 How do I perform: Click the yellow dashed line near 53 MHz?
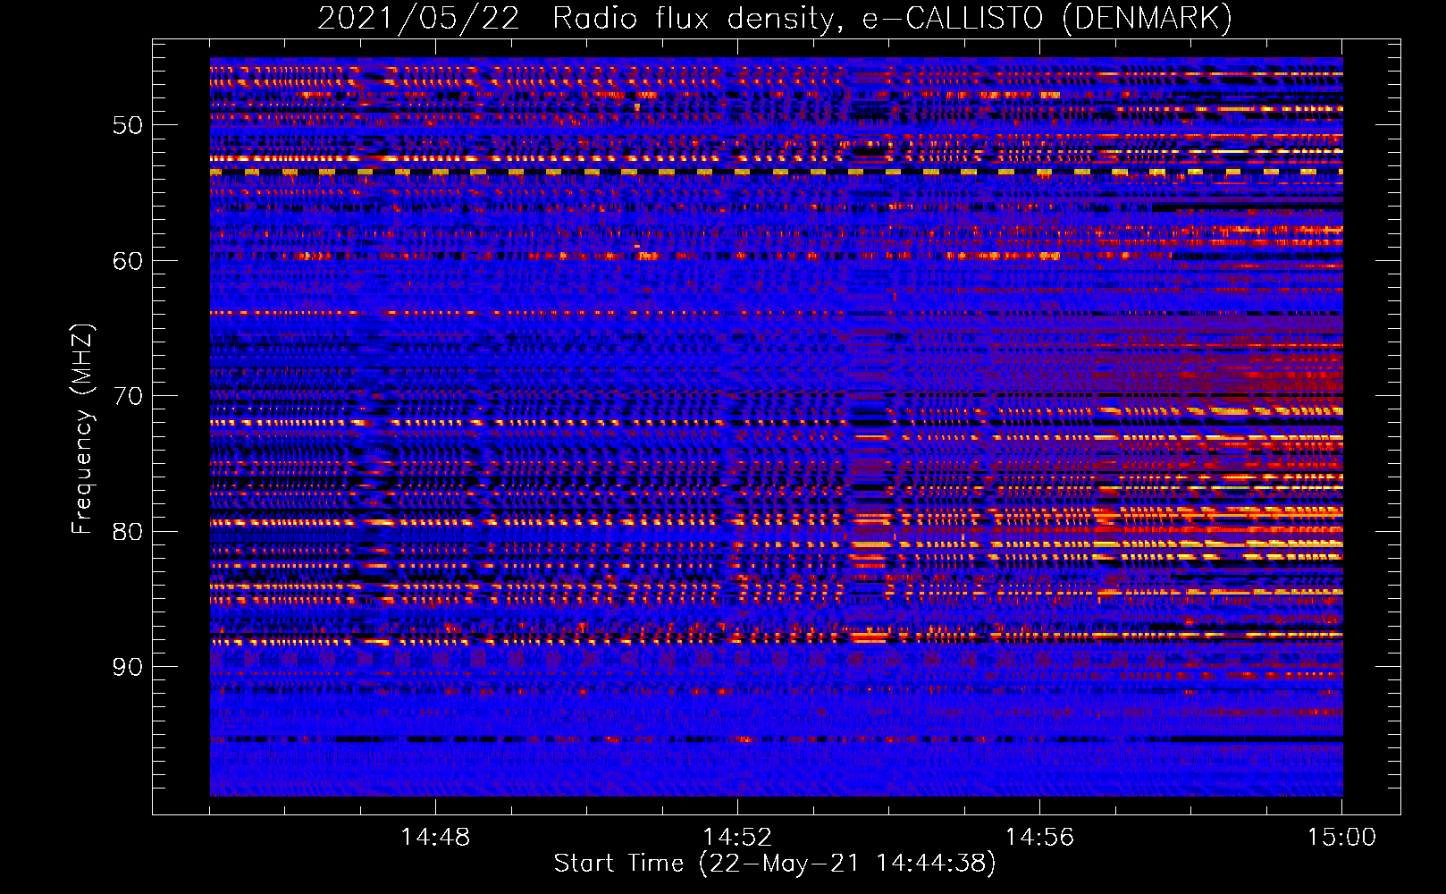pyautogui.click(x=776, y=172)
